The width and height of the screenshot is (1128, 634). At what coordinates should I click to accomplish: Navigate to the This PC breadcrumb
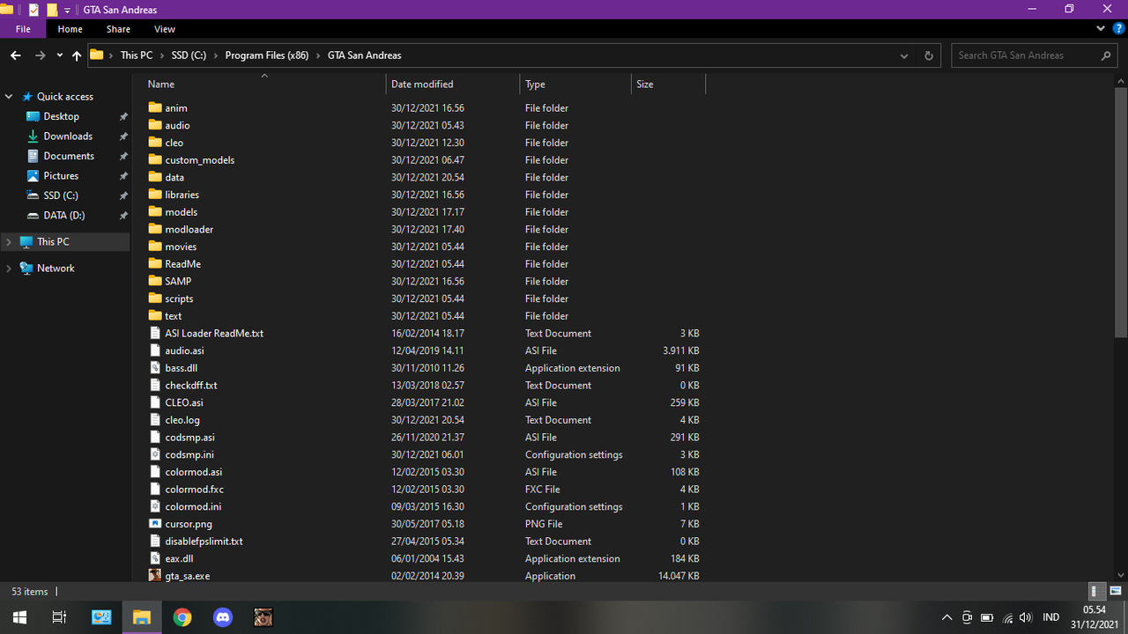pyautogui.click(x=137, y=55)
